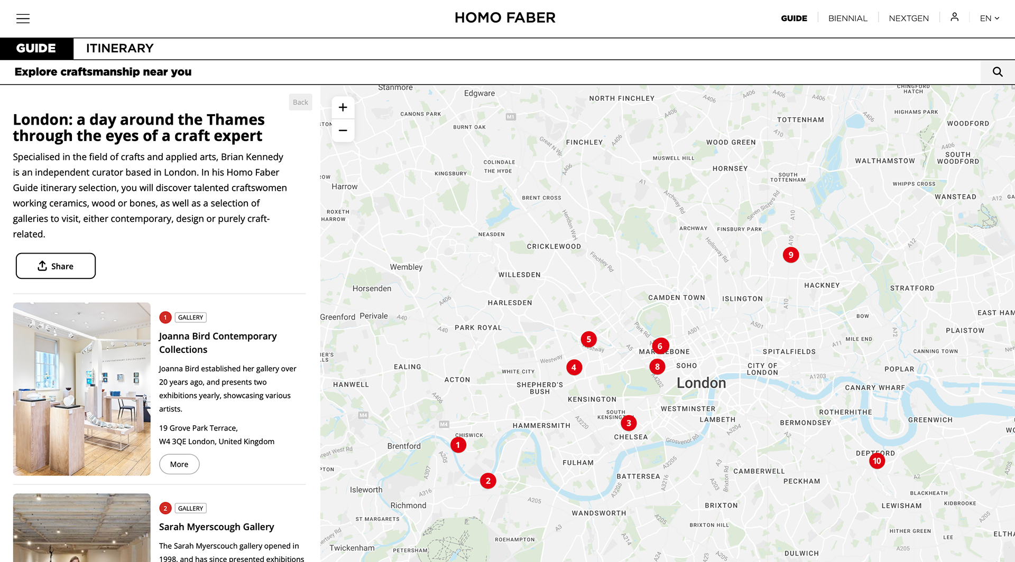Open Sarah Myerscough Gallery title
This screenshot has height=562, width=1015.
pyautogui.click(x=217, y=527)
